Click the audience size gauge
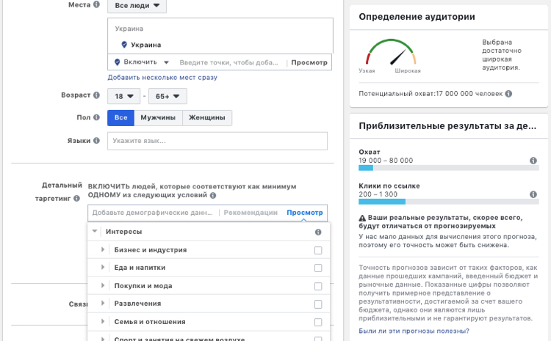 (x=391, y=52)
